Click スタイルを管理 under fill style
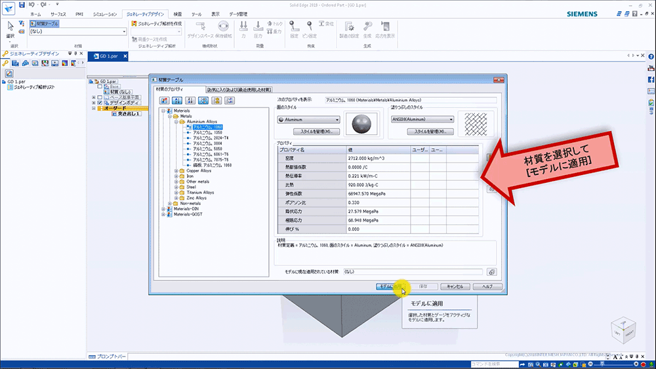656x369 pixels. point(430,132)
